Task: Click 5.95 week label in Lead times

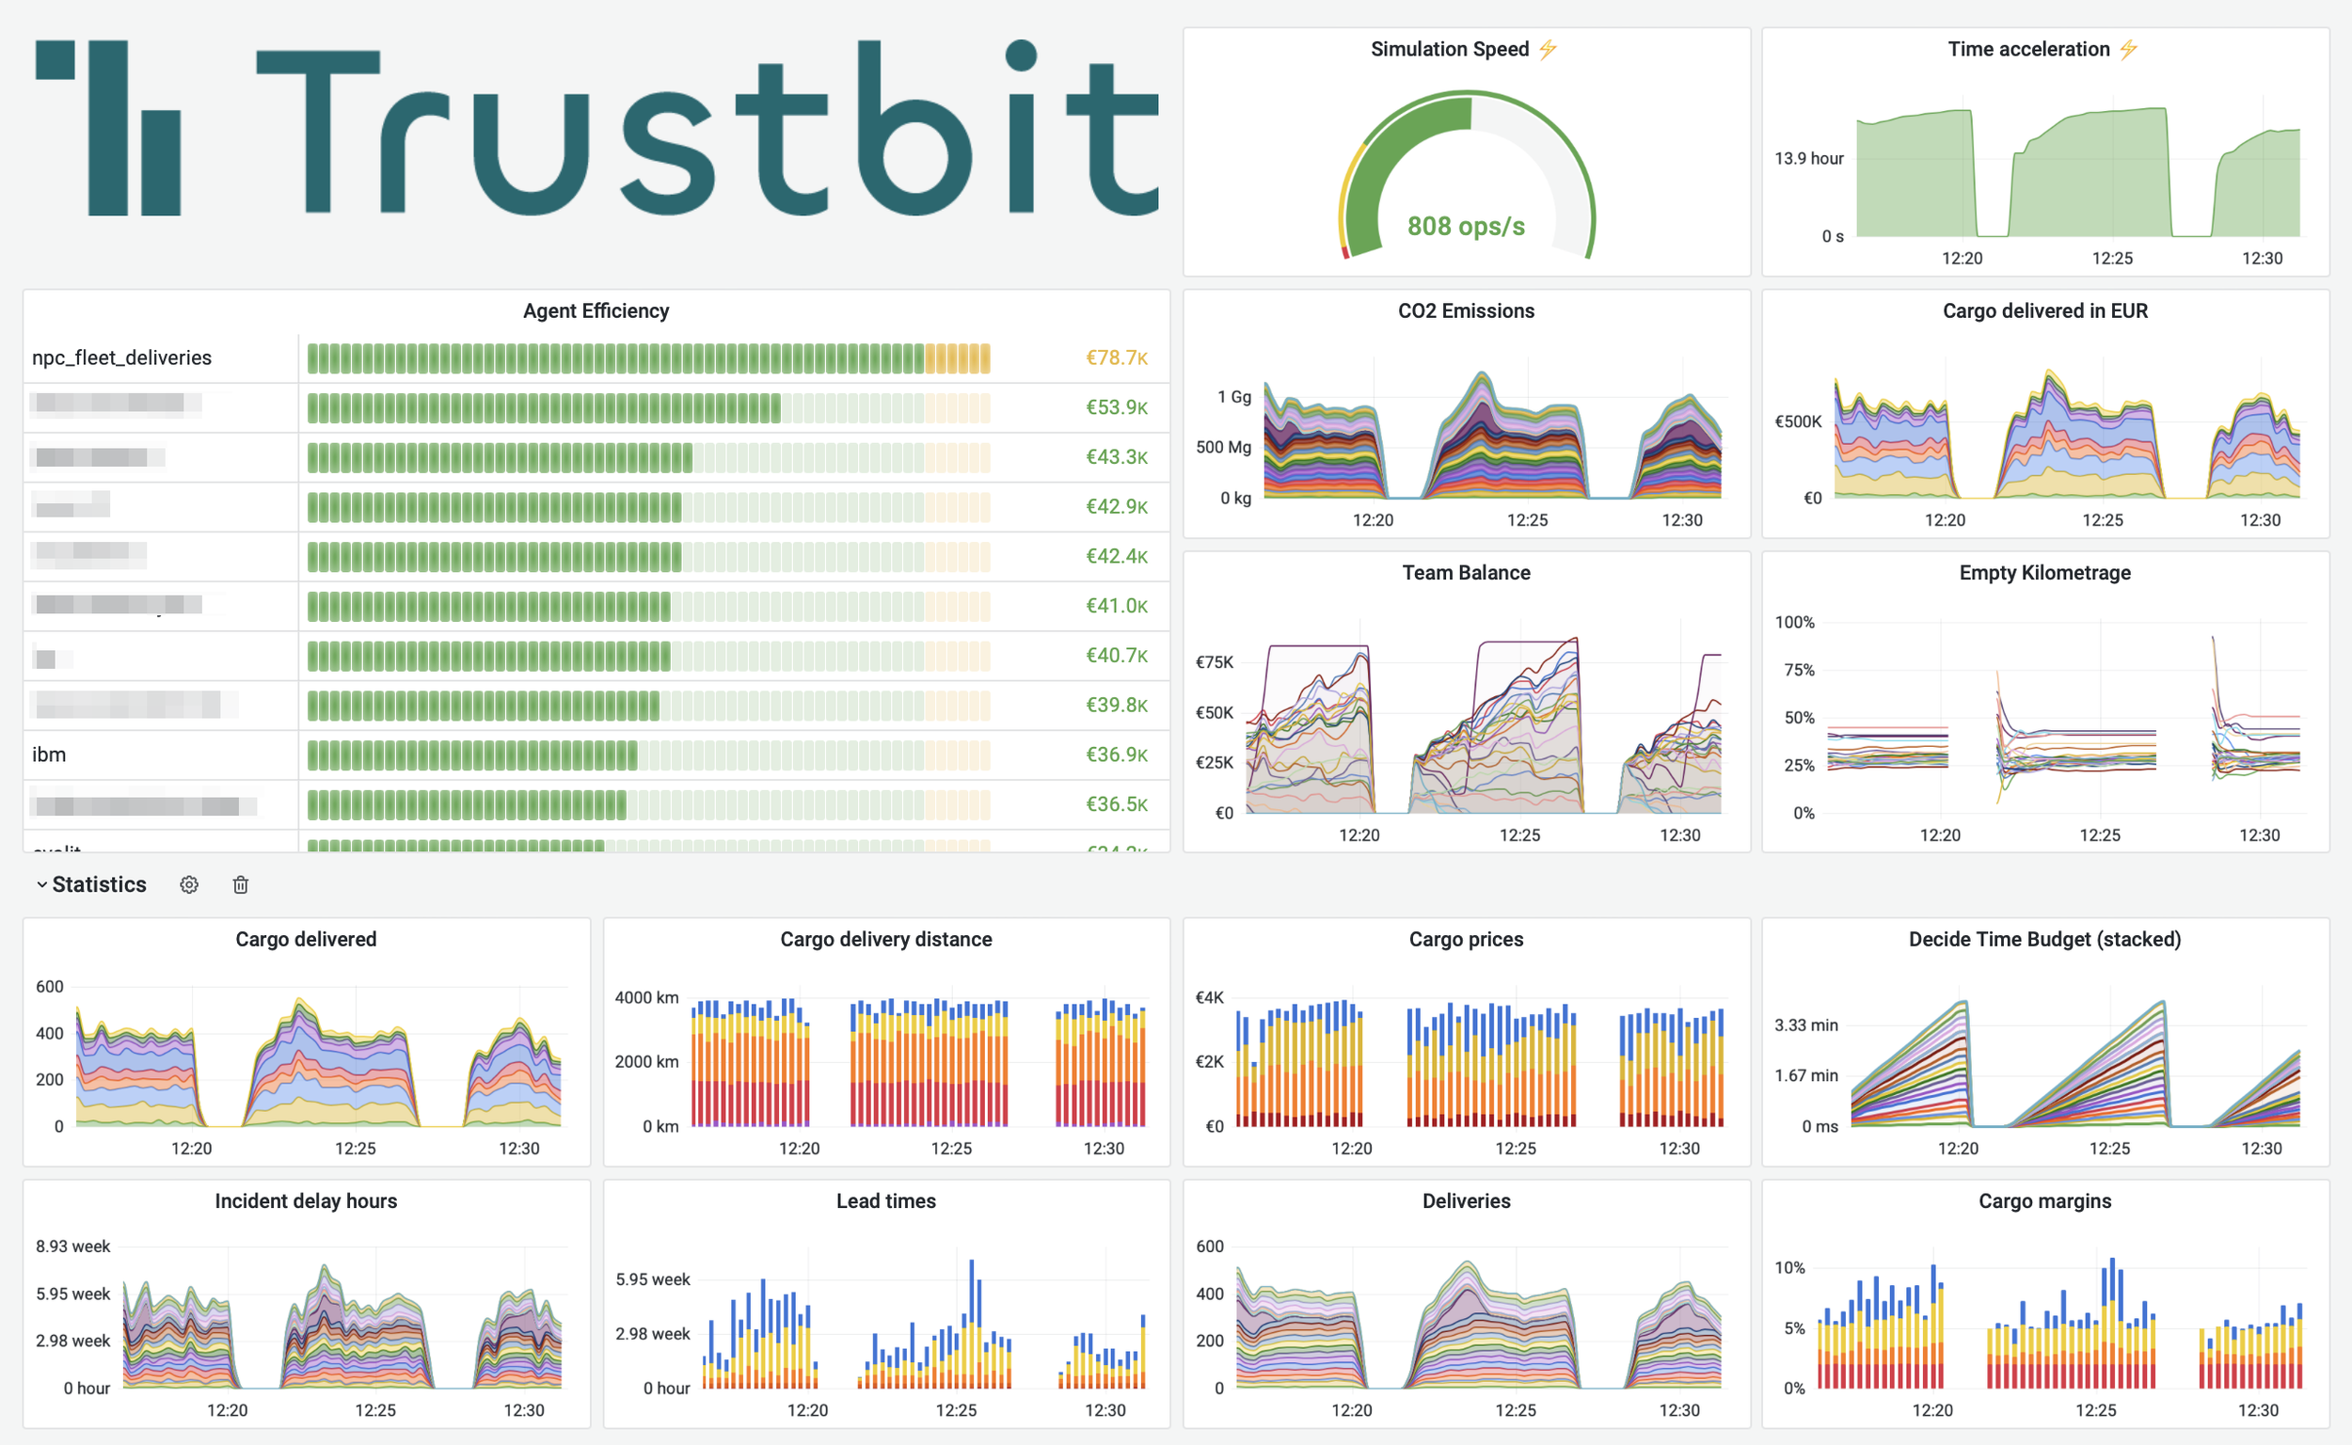Action: [x=652, y=1279]
